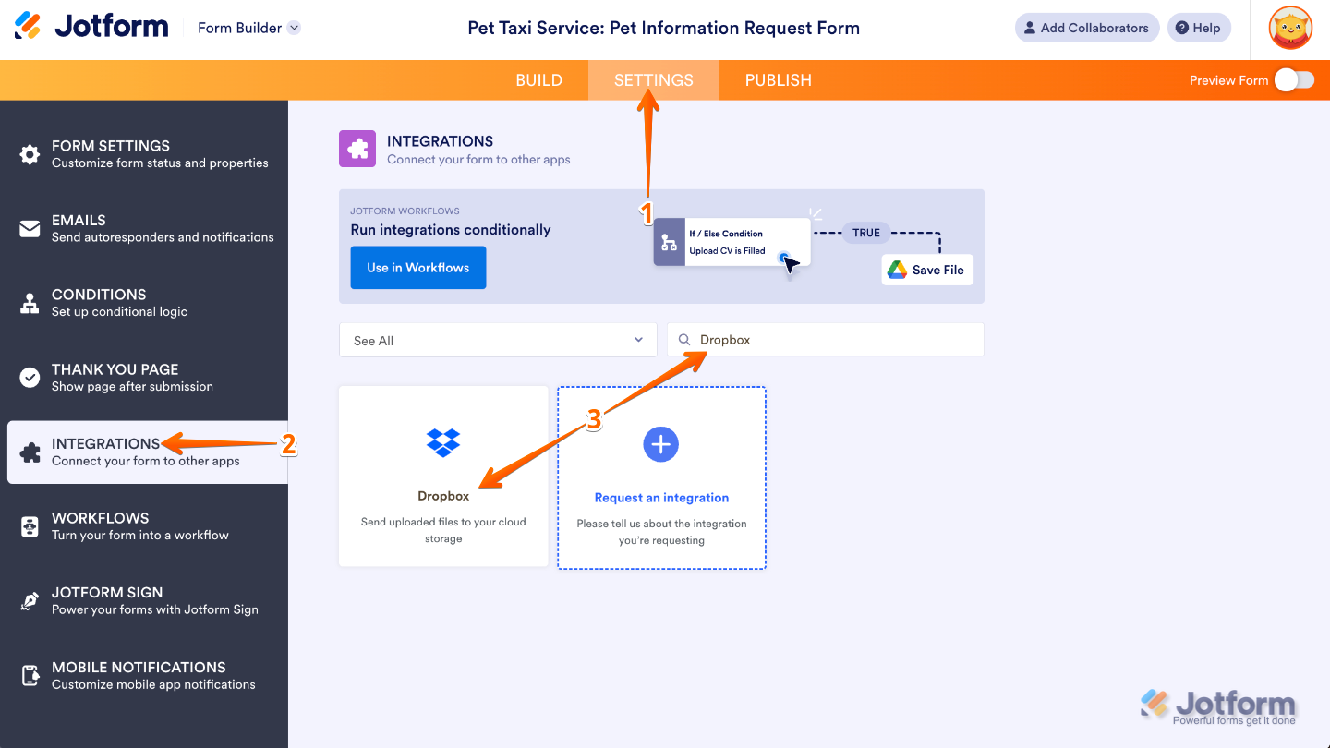Screen dimensions: 1330x748
Task: Click the Add Collaborators button
Action: pyautogui.click(x=1086, y=28)
